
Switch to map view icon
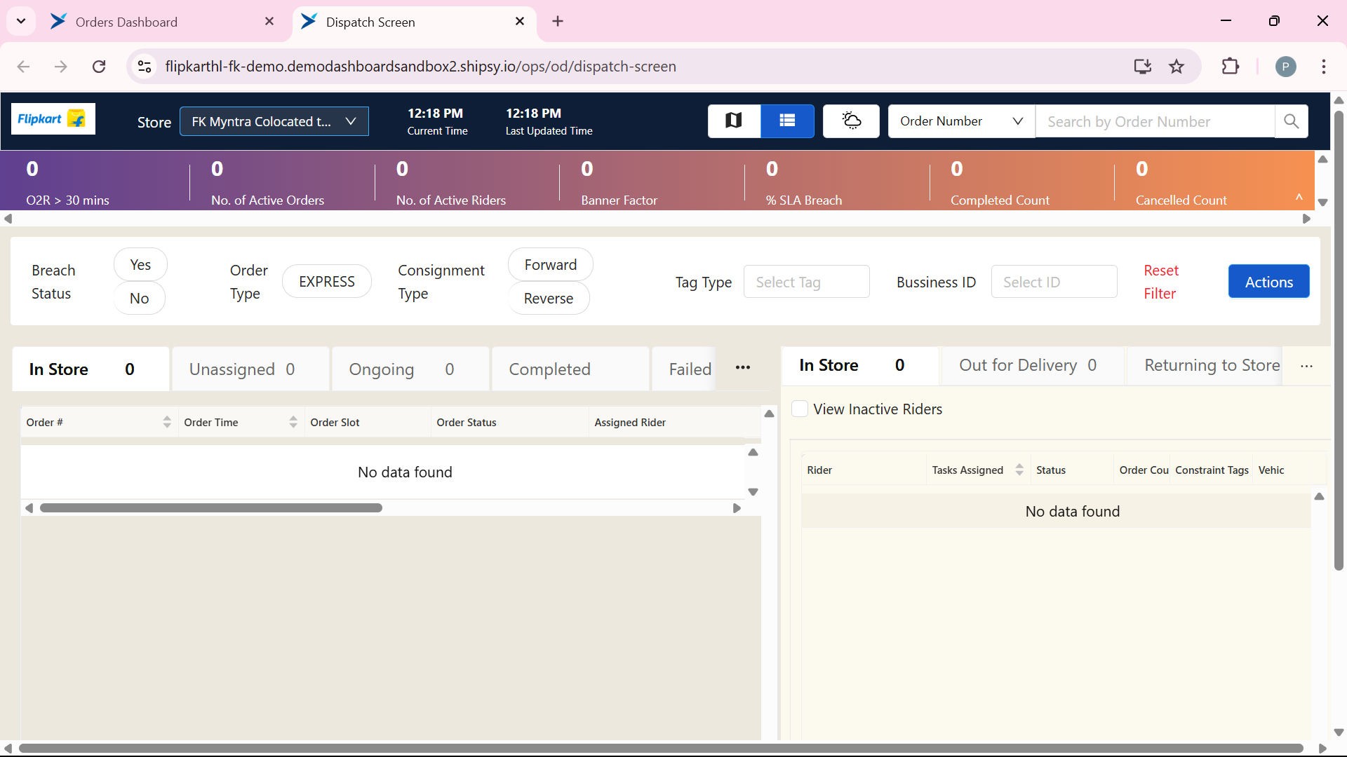tap(734, 121)
